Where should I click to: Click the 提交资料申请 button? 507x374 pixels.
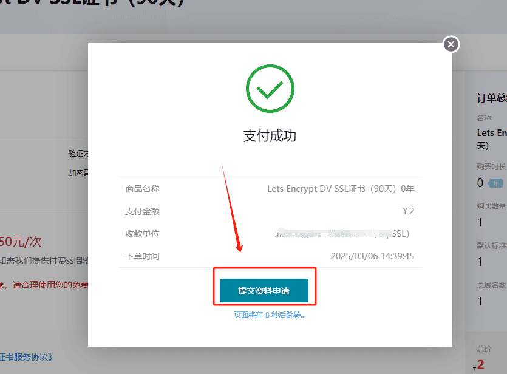(x=264, y=291)
